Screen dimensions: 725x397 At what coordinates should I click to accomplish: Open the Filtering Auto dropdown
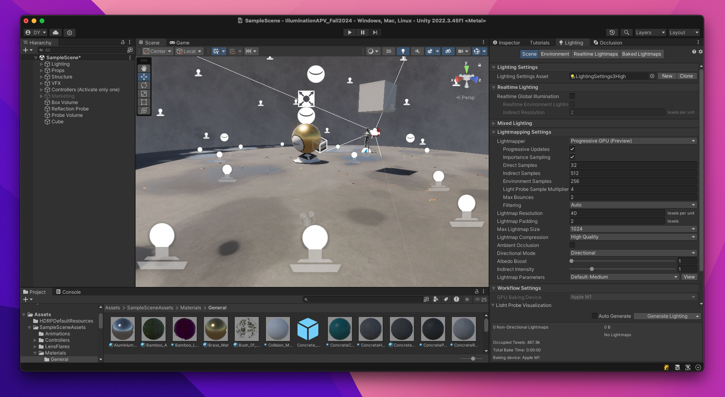tap(633, 205)
